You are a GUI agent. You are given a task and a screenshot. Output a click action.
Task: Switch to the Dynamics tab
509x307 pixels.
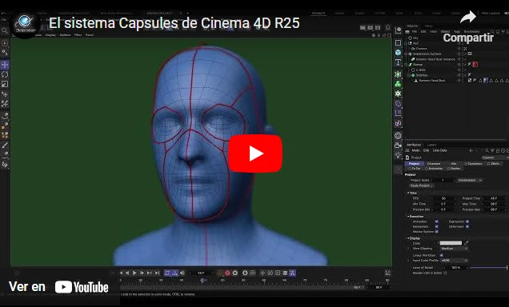[473, 163]
